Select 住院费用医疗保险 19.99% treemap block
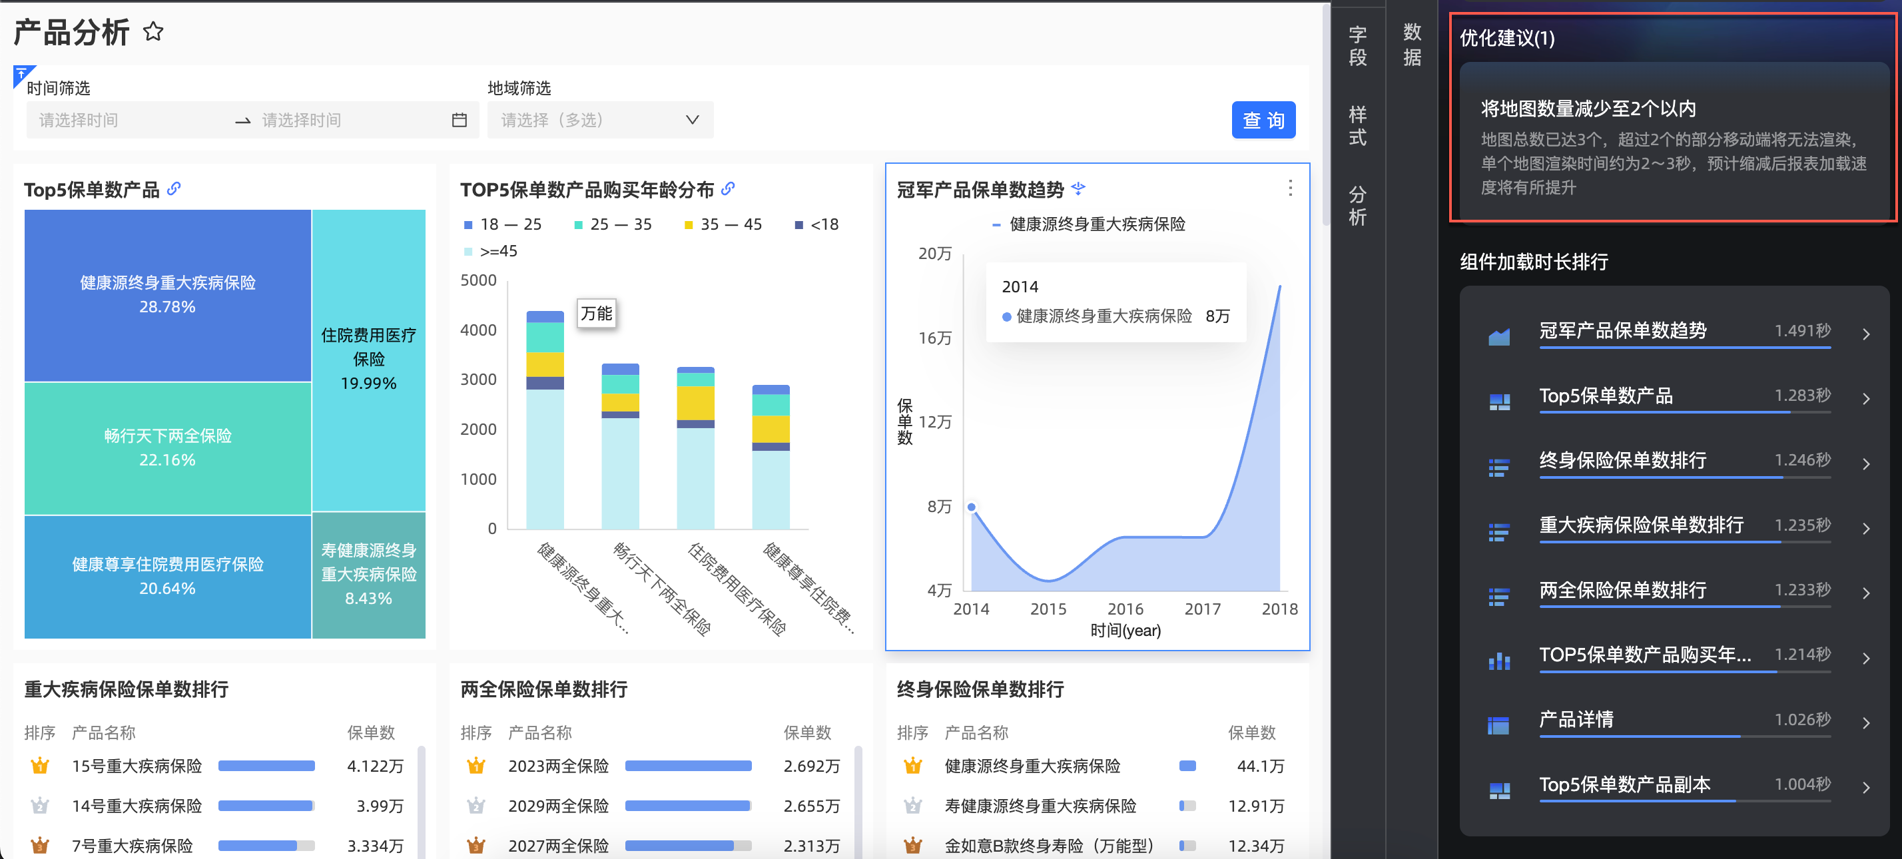Image resolution: width=1902 pixels, height=859 pixels. pyautogui.click(x=368, y=360)
